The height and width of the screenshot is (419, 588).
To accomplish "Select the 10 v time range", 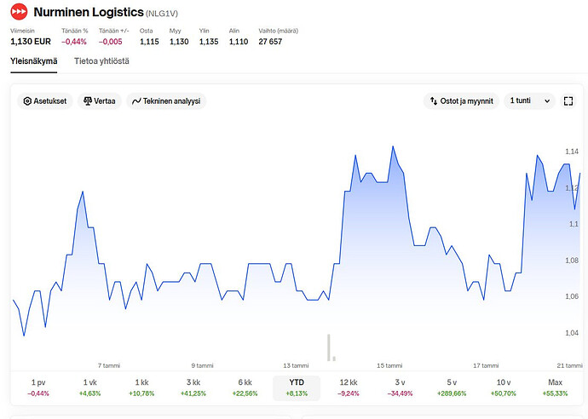I will 504,387.
